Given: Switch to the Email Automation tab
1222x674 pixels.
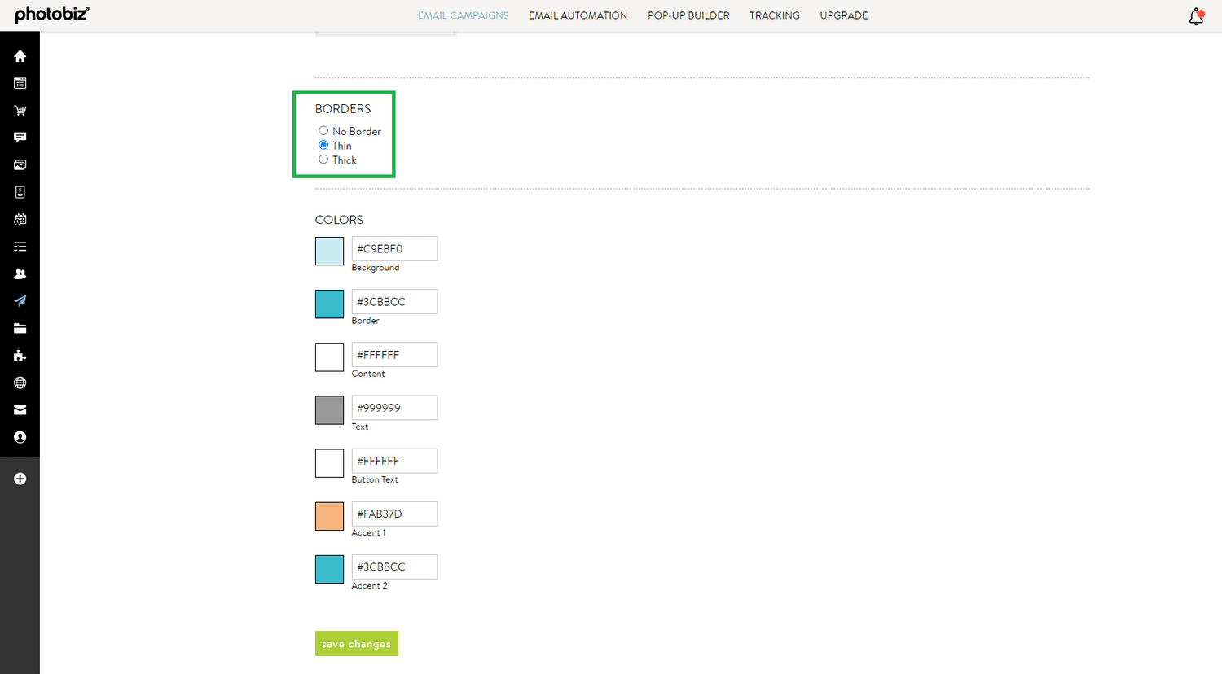Looking at the screenshot, I should [578, 15].
